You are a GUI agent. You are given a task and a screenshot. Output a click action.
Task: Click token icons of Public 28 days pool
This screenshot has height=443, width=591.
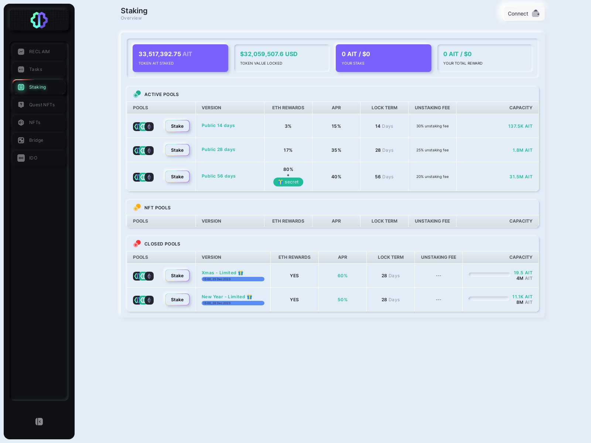[143, 151]
